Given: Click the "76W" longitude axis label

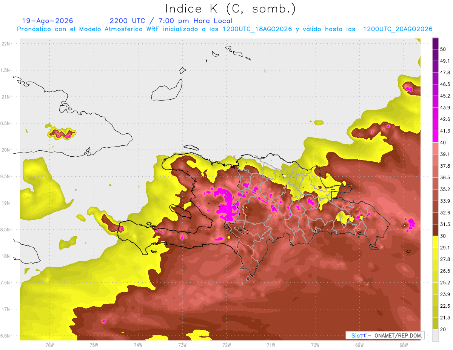Looking at the screenshot, I should point(49,345).
